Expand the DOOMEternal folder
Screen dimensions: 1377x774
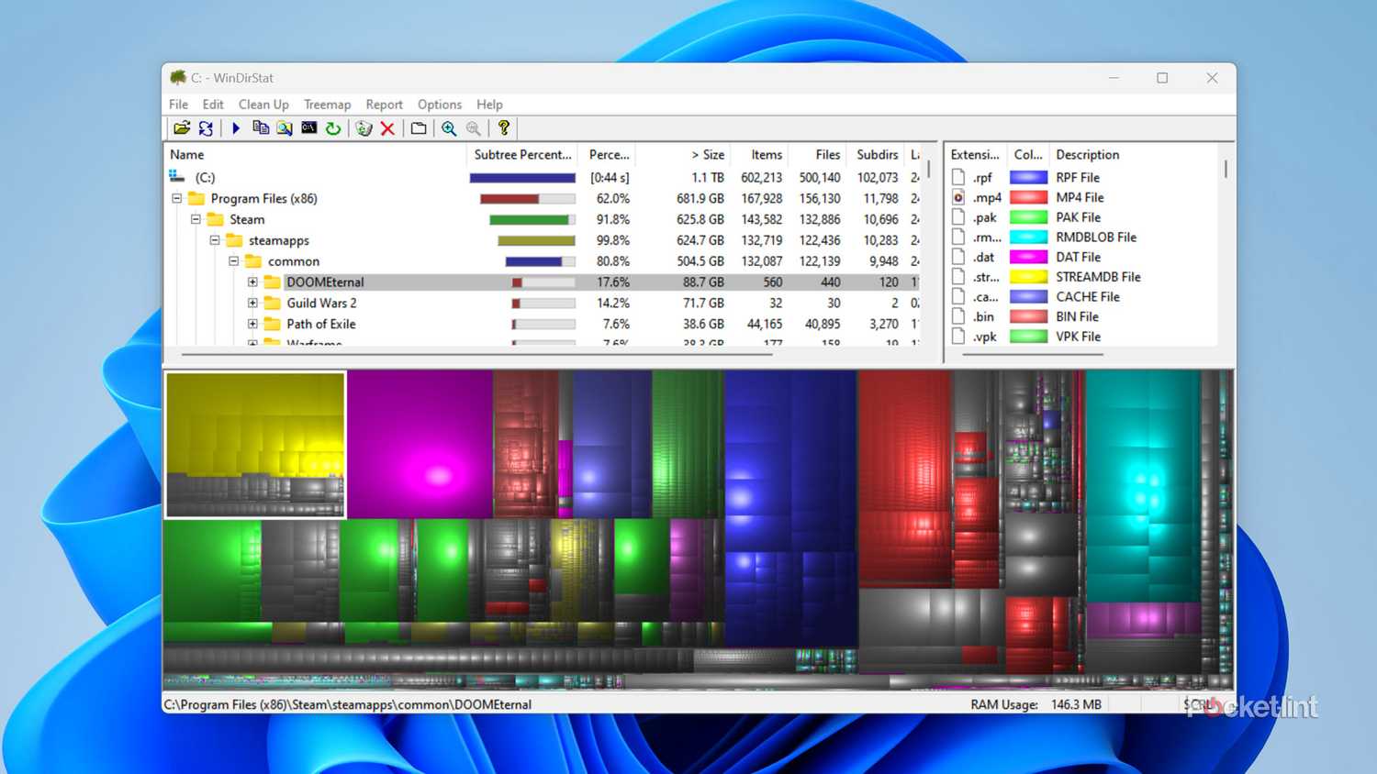(252, 282)
